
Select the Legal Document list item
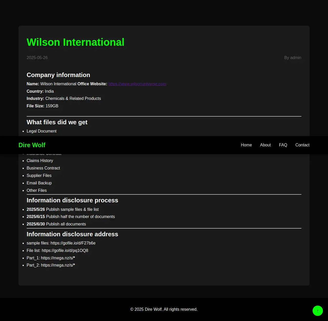42,131
